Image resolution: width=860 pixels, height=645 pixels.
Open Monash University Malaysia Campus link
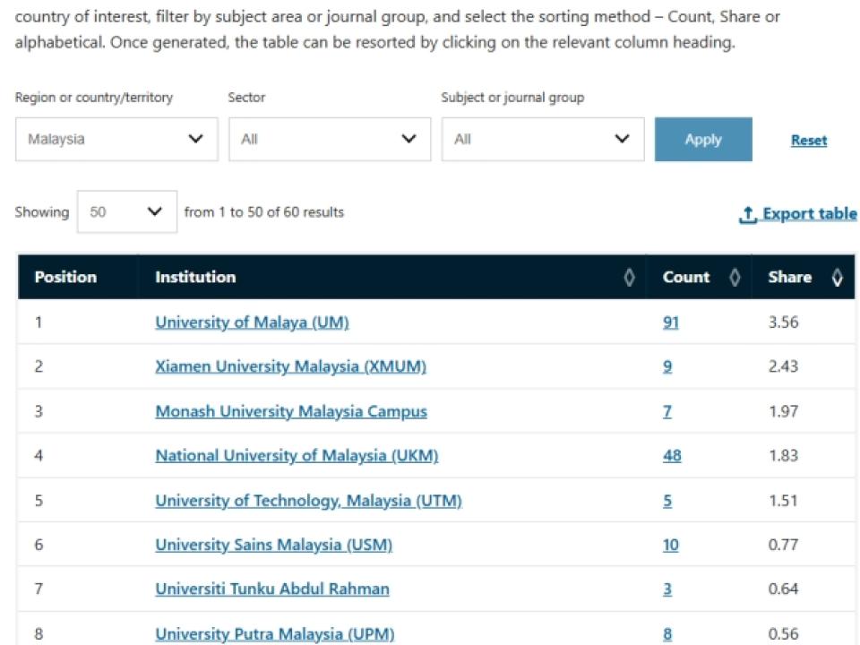tap(291, 411)
